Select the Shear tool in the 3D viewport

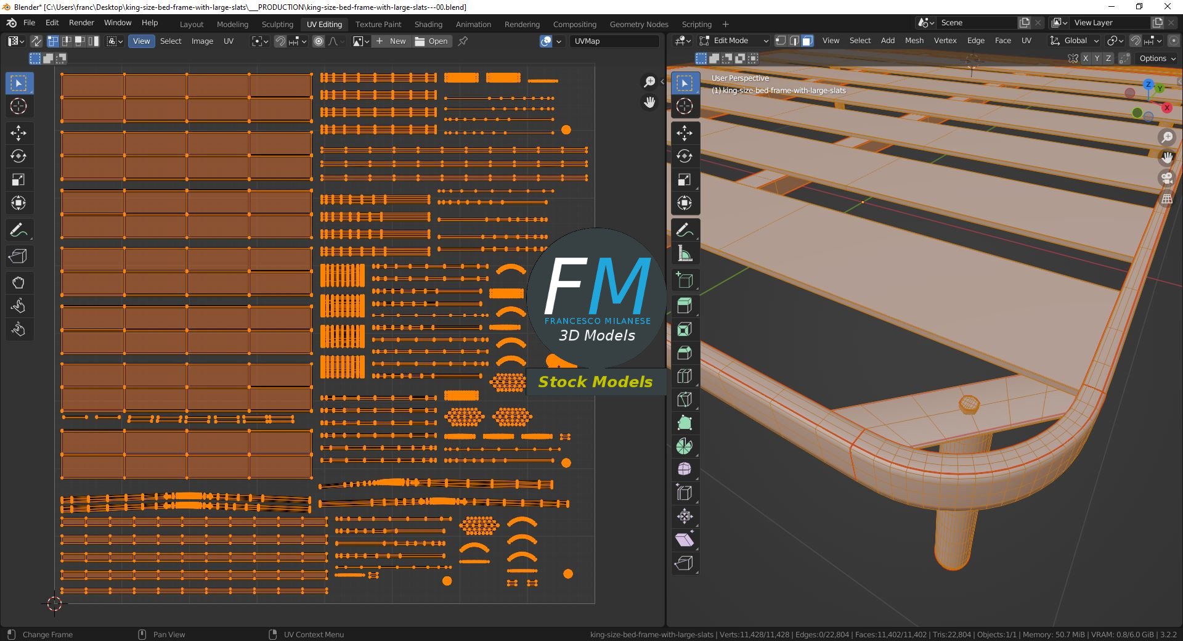pyautogui.click(x=685, y=540)
